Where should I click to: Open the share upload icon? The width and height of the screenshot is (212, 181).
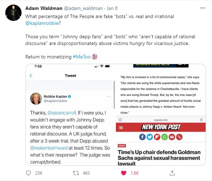tap(172, 173)
